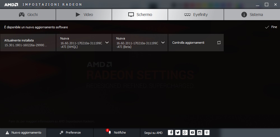The height and width of the screenshot is (137, 280).
Task: Click the monitor icon on Schermo
Action: [131, 15]
